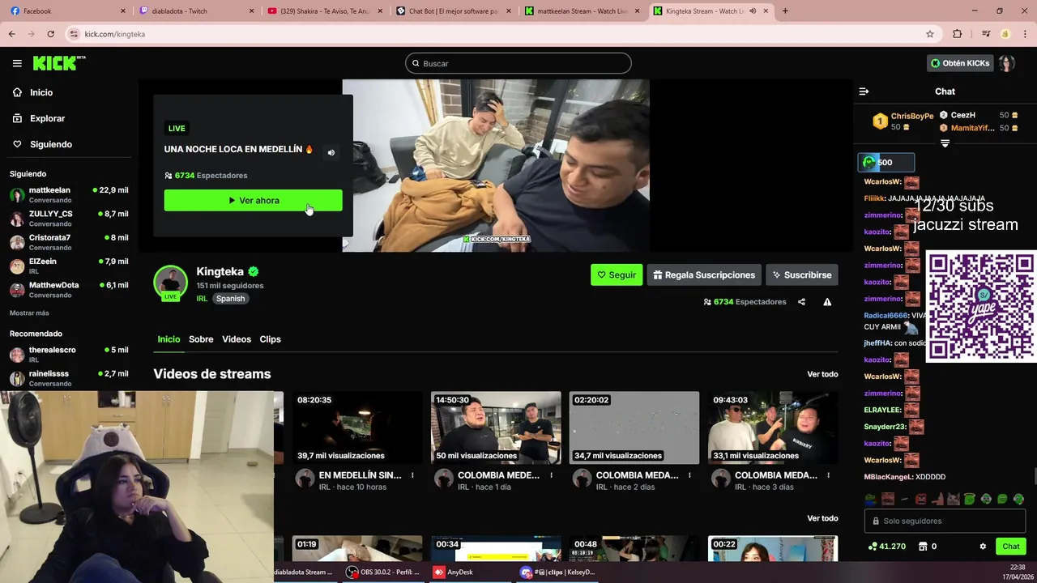The image size is (1037, 583).
Task: Open options menu for video from hace 1 día
Action: pyautogui.click(x=551, y=475)
